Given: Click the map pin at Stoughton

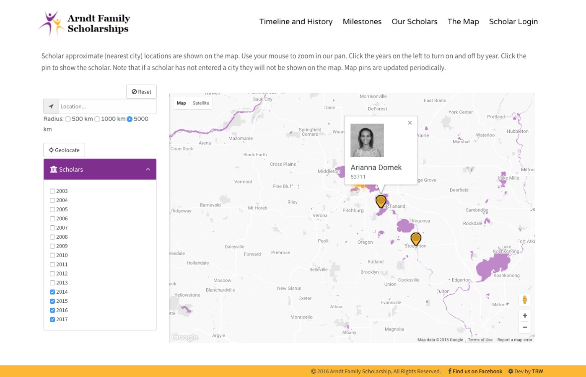Looking at the screenshot, I should click(x=416, y=239).
